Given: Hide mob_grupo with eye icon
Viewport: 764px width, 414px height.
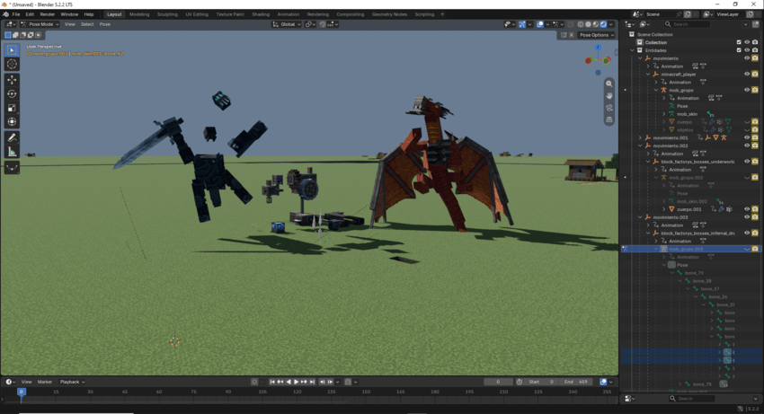Looking at the screenshot, I should point(747,90).
